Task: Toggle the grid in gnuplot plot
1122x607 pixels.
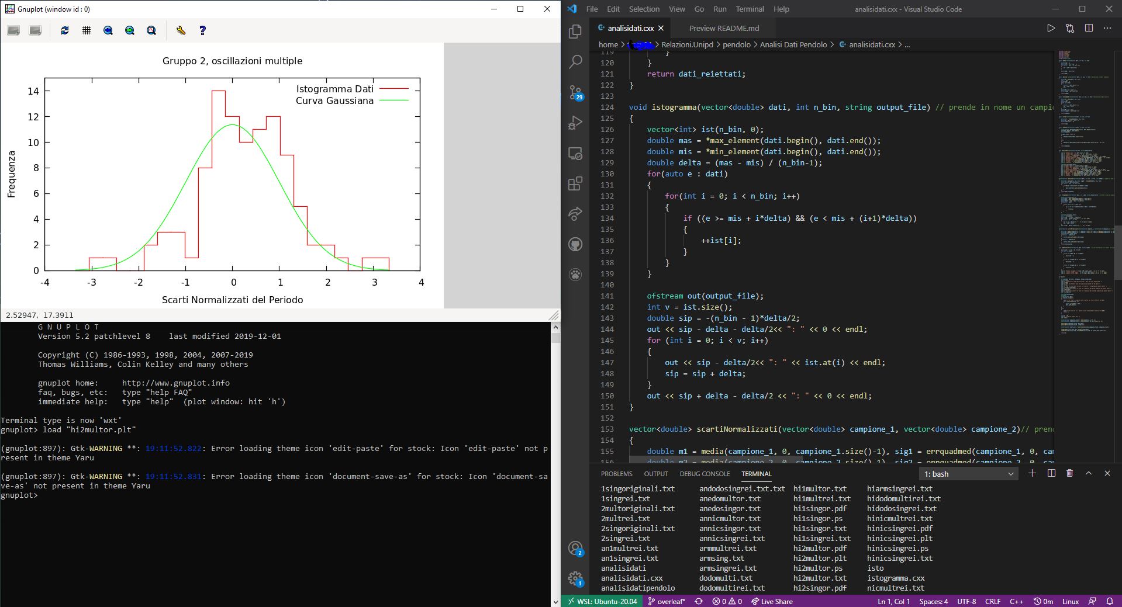Action: 87,30
